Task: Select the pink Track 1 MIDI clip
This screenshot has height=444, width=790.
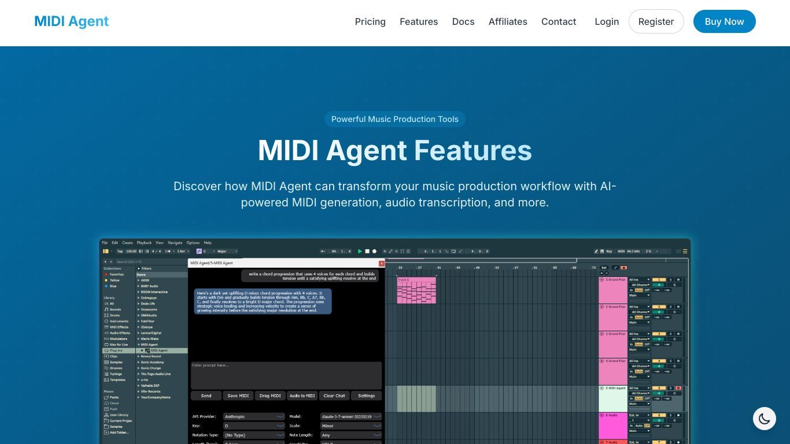Action: pos(416,290)
